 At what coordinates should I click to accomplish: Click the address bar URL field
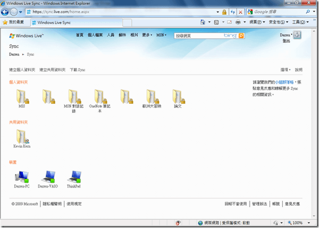coord(121,12)
